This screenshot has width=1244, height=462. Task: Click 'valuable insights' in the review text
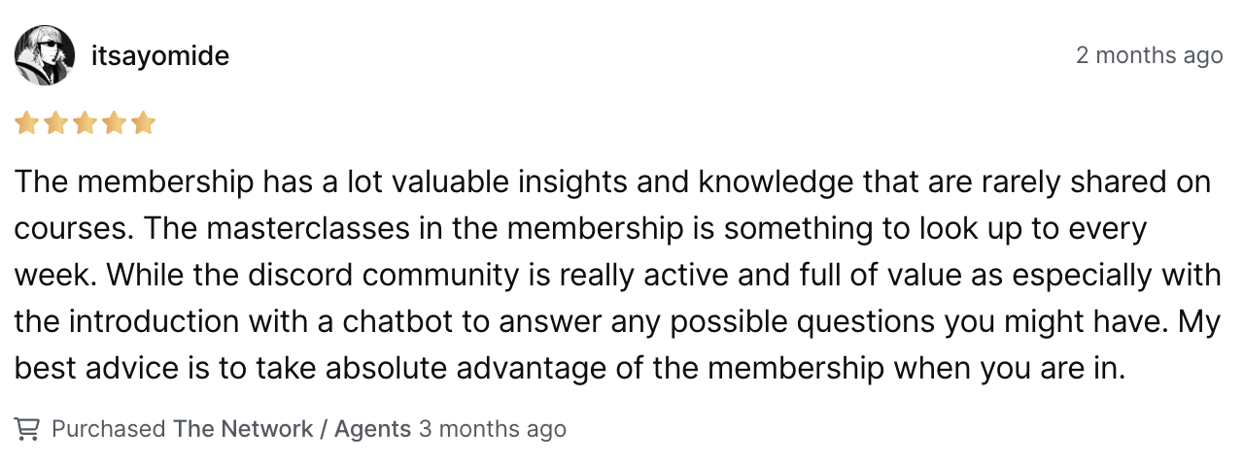tap(497, 182)
